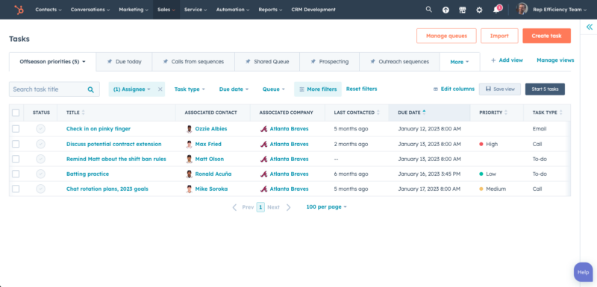Click the Edit columns link
Screen dimensions: 597x287
pyautogui.click(x=454, y=89)
